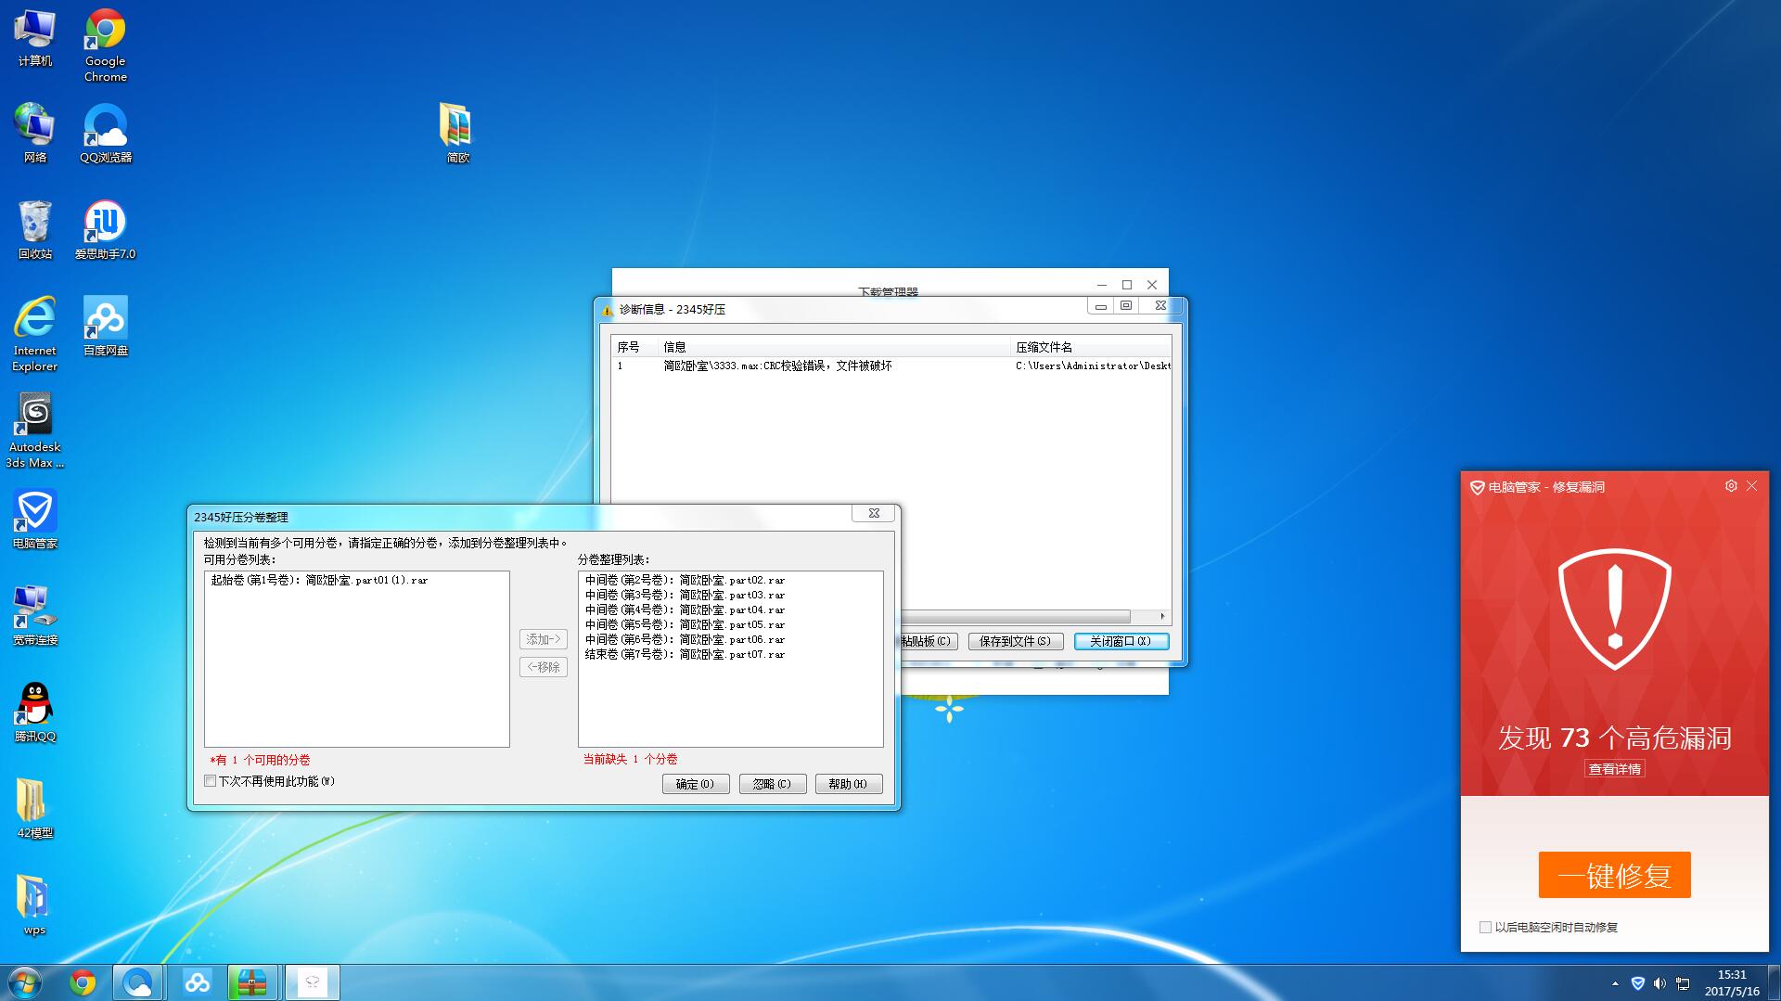Select the 42模型 folder icon
Viewport: 1781px width, 1001px height.
(34, 809)
